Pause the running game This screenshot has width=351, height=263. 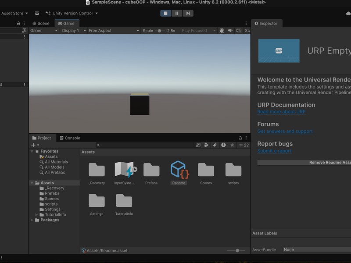pos(177,13)
